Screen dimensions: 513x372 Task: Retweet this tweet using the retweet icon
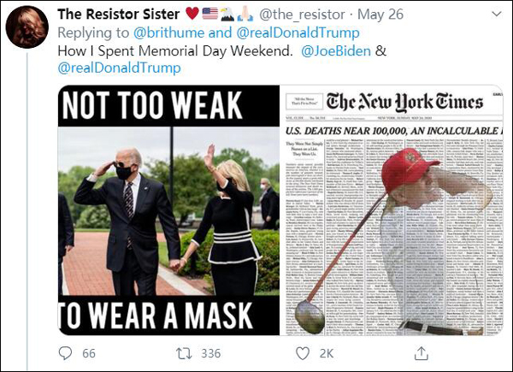click(x=182, y=353)
